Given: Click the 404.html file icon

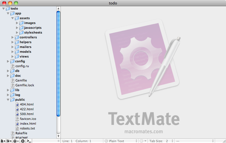Looking at the screenshot, I should (x=17, y=104).
